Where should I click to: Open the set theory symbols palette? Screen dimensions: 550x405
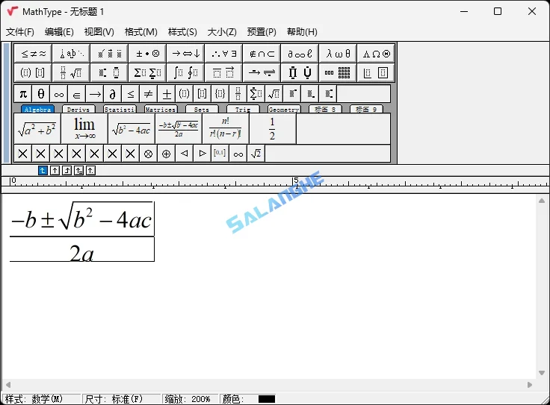262,54
